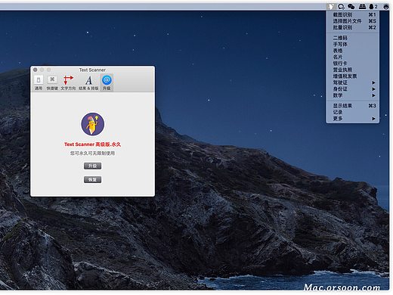Click the '您可永久可无限制使用' text
Screen dimensions: 393x295
click(92, 154)
